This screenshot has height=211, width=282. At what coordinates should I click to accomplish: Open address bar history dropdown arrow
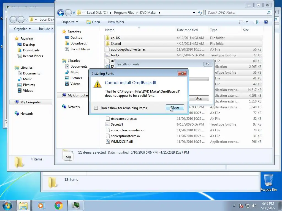[x=194, y=13]
